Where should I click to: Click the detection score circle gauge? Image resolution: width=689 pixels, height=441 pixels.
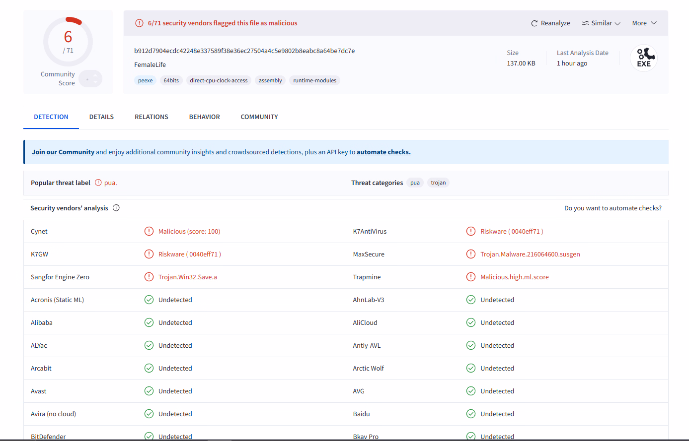pyautogui.click(x=68, y=42)
